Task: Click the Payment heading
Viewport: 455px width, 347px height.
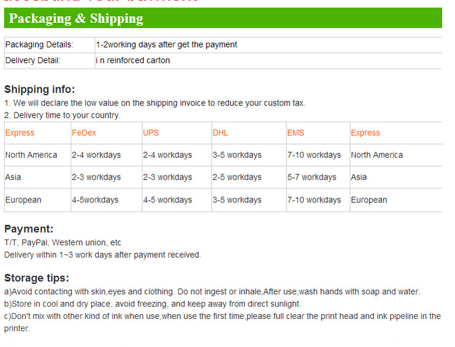Action: 29,229
